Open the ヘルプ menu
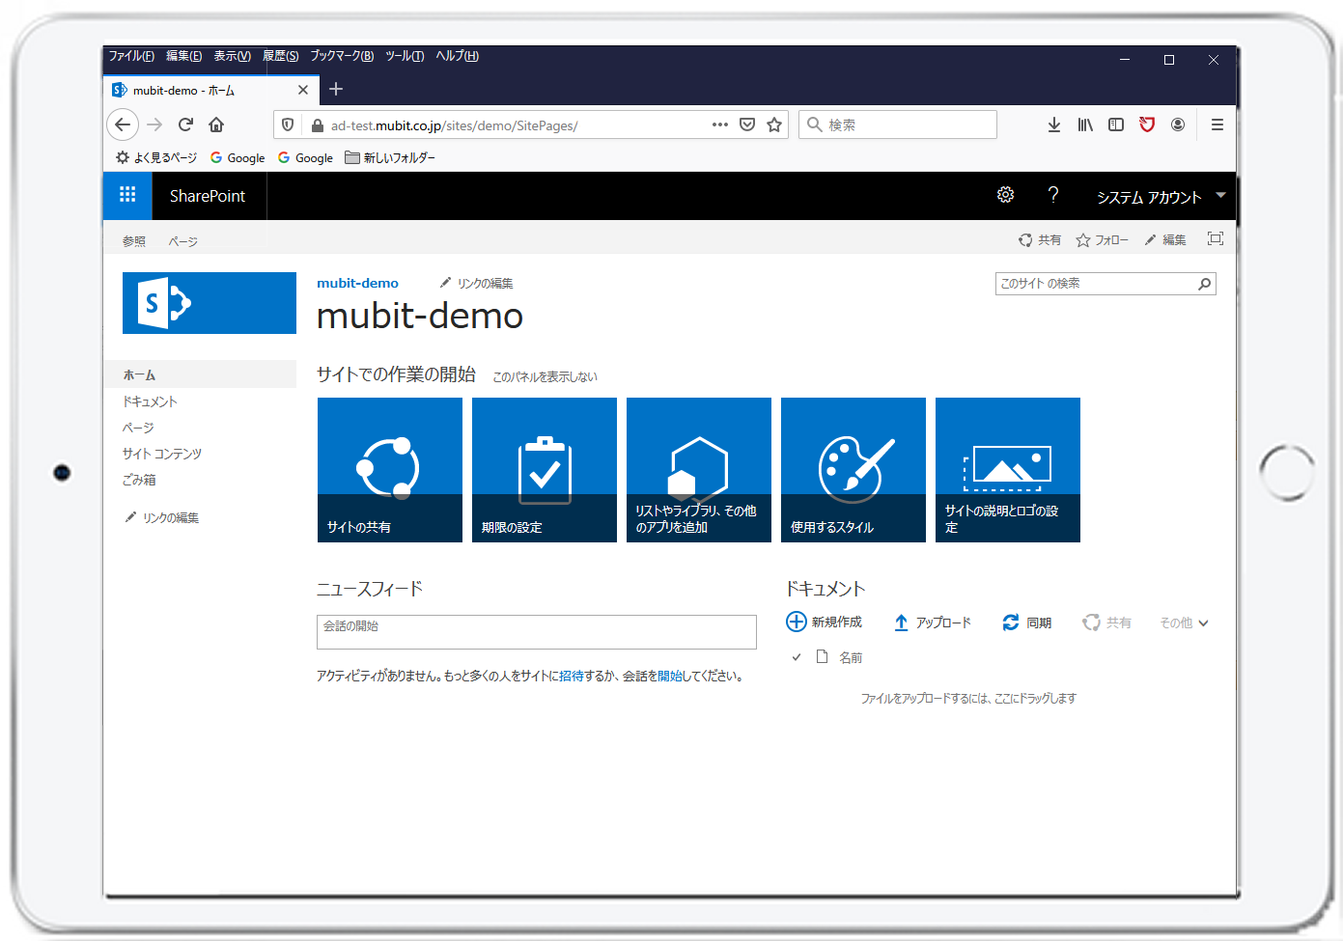Image resolution: width=1343 pixels, height=941 pixels. [x=457, y=56]
